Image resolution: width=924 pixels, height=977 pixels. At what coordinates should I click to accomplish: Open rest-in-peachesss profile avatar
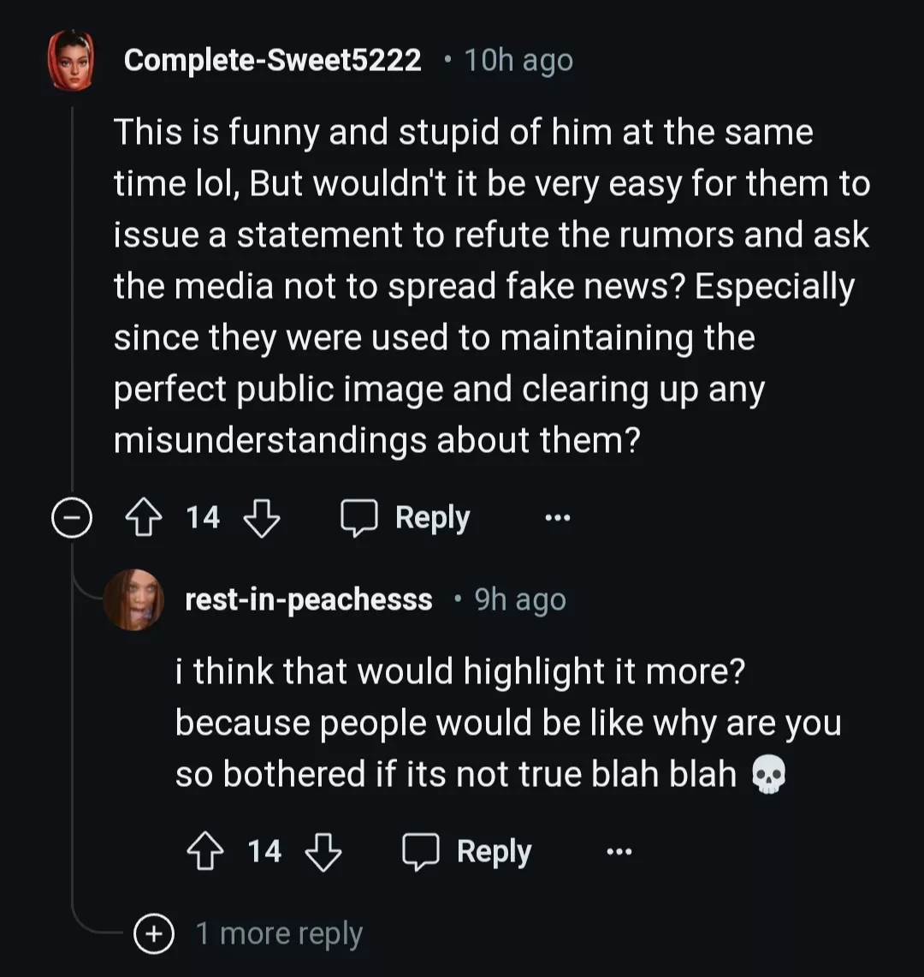(133, 599)
